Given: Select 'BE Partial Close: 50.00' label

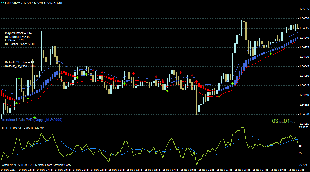Looking at the screenshot, I should 20,44.
